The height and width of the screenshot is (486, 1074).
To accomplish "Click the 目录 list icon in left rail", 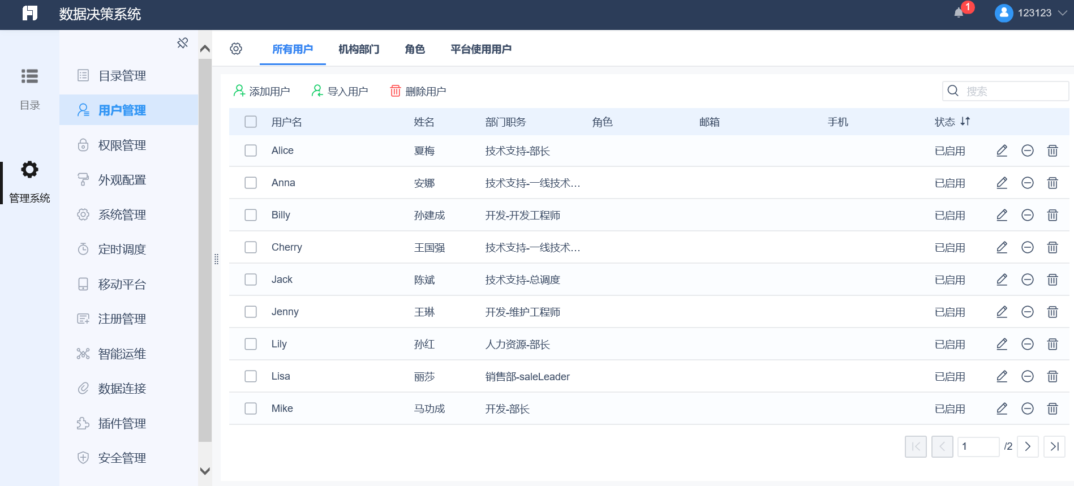I will tap(29, 76).
